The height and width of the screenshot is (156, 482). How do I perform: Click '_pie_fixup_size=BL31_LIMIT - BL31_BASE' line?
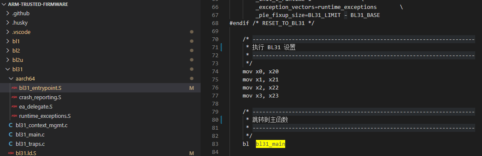[318, 15]
